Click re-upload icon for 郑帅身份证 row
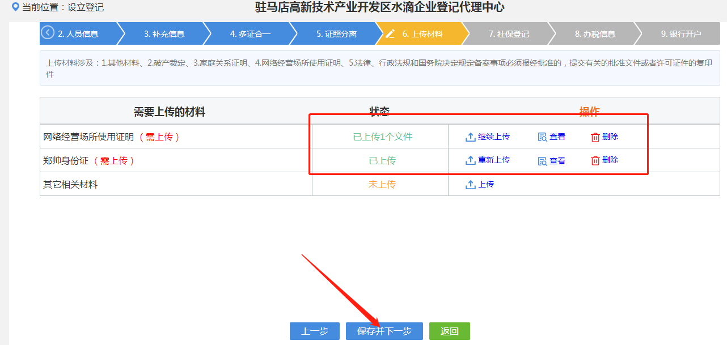The width and height of the screenshot is (727, 345). 470,160
